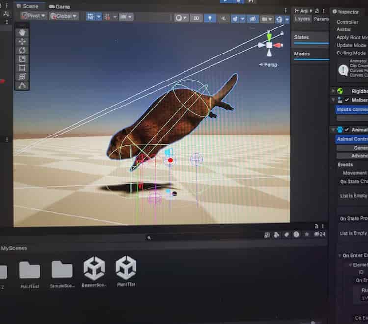Select the SampleSce... folder

coord(62,274)
